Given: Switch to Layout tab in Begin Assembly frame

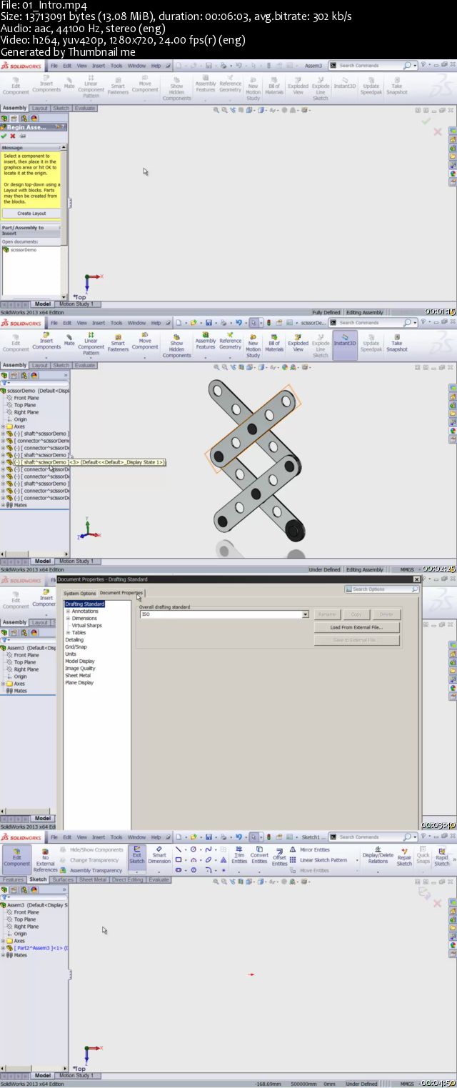Looking at the screenshot, I should point(40,108).
